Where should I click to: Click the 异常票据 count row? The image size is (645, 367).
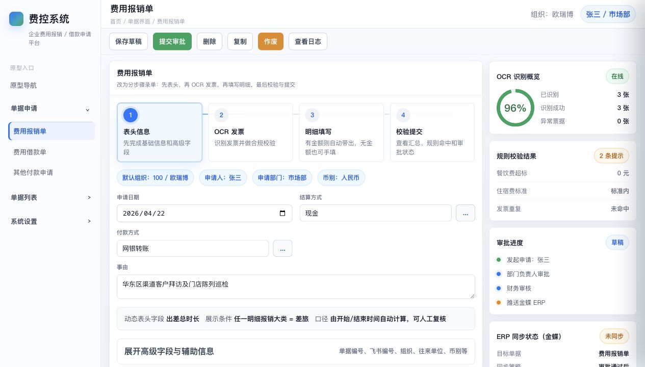[585, 121]
